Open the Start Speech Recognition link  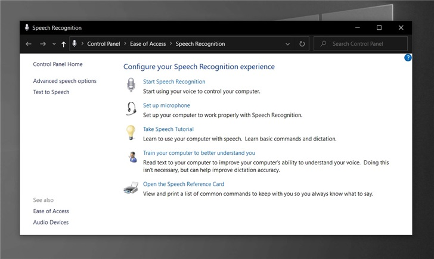click(174, 82)
